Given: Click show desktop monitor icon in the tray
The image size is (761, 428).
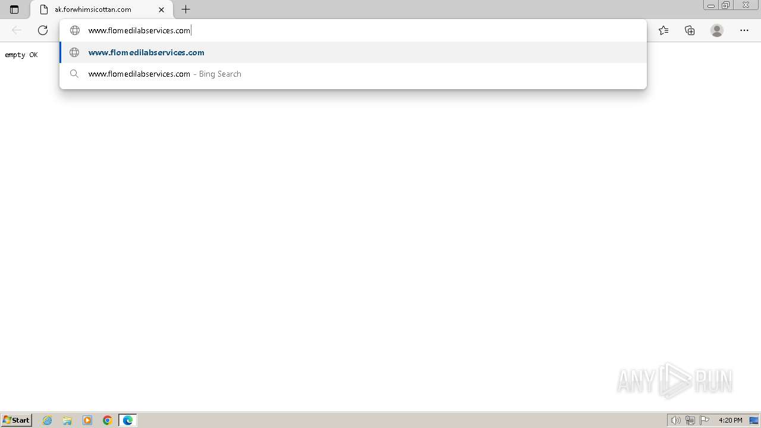Looking at the screenshot, I should [x=754, y=420].
